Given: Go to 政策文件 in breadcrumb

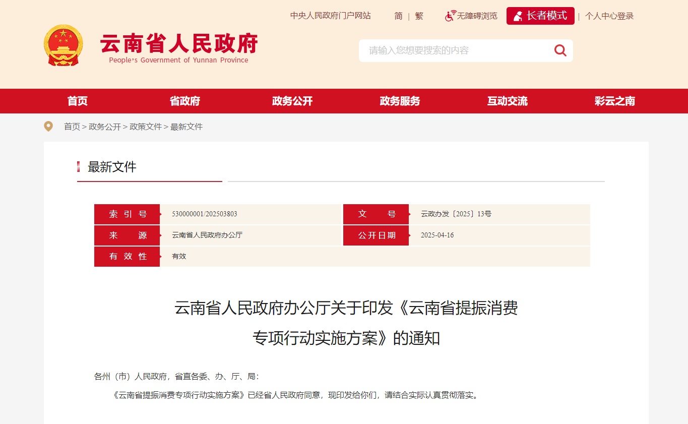Looking at the screenshot, I should pyautogui.click(x=146, y=127).
